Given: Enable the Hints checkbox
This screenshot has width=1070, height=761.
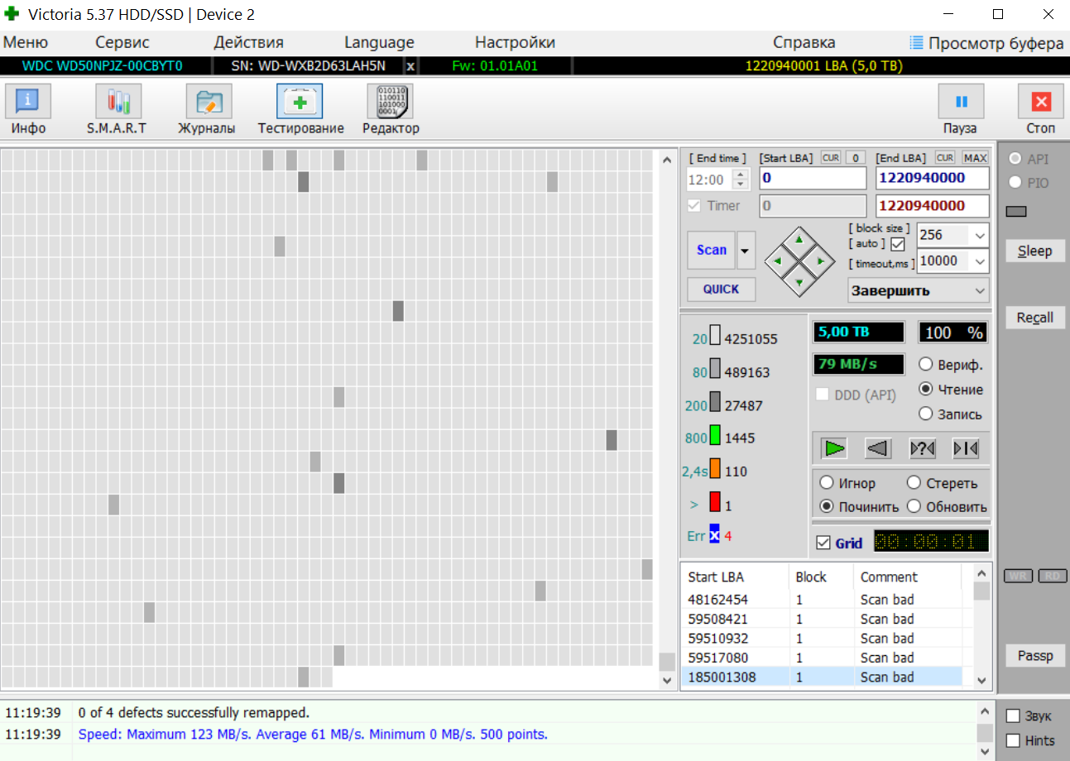Looking at the screenshot, I should [1012, 741].
